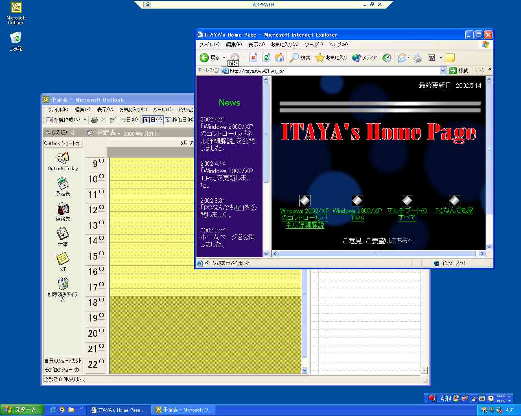Open Media (メディア) in IE toolbar
The height and width of the screenshot is (416, 521).
365,58
